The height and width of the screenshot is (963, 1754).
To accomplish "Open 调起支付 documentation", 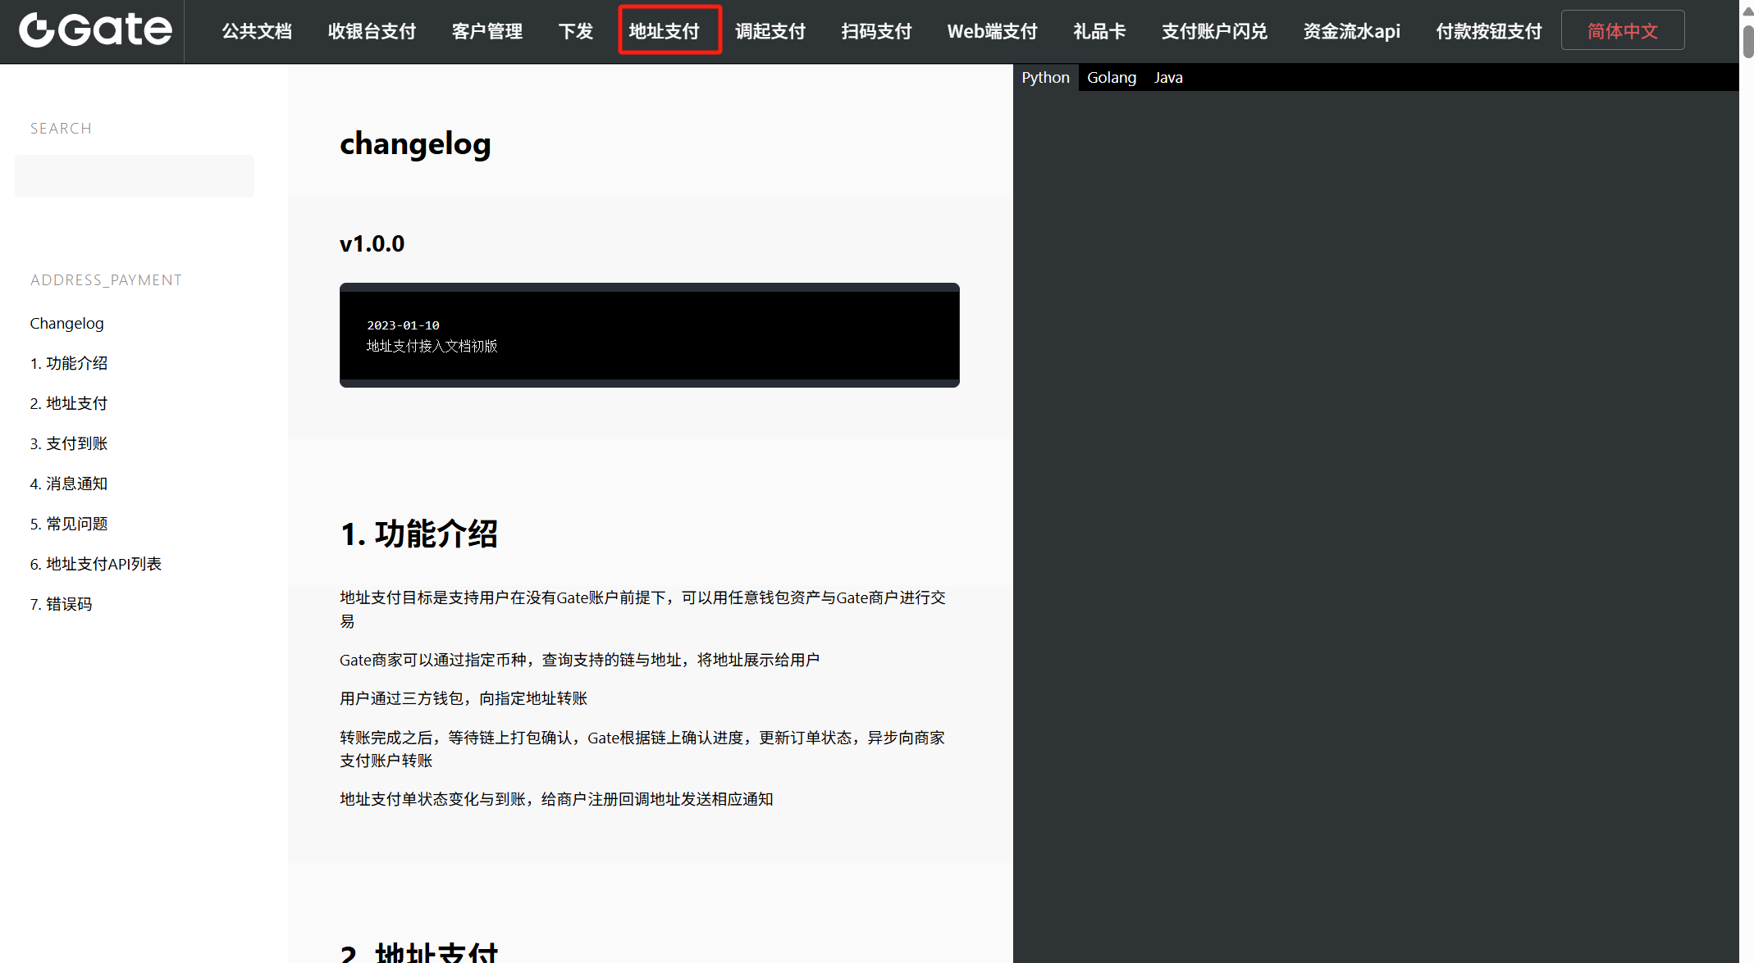I will [770, 31].
